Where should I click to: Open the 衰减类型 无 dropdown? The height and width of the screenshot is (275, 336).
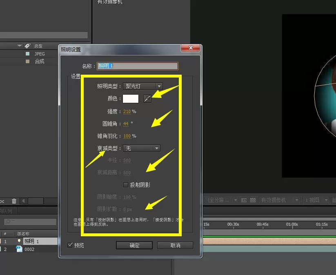pyautogui.click(x=142, y=148)
